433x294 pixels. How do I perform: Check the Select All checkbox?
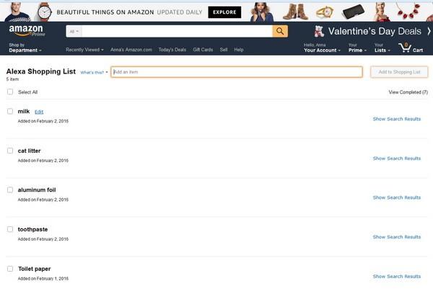(10, 92)
